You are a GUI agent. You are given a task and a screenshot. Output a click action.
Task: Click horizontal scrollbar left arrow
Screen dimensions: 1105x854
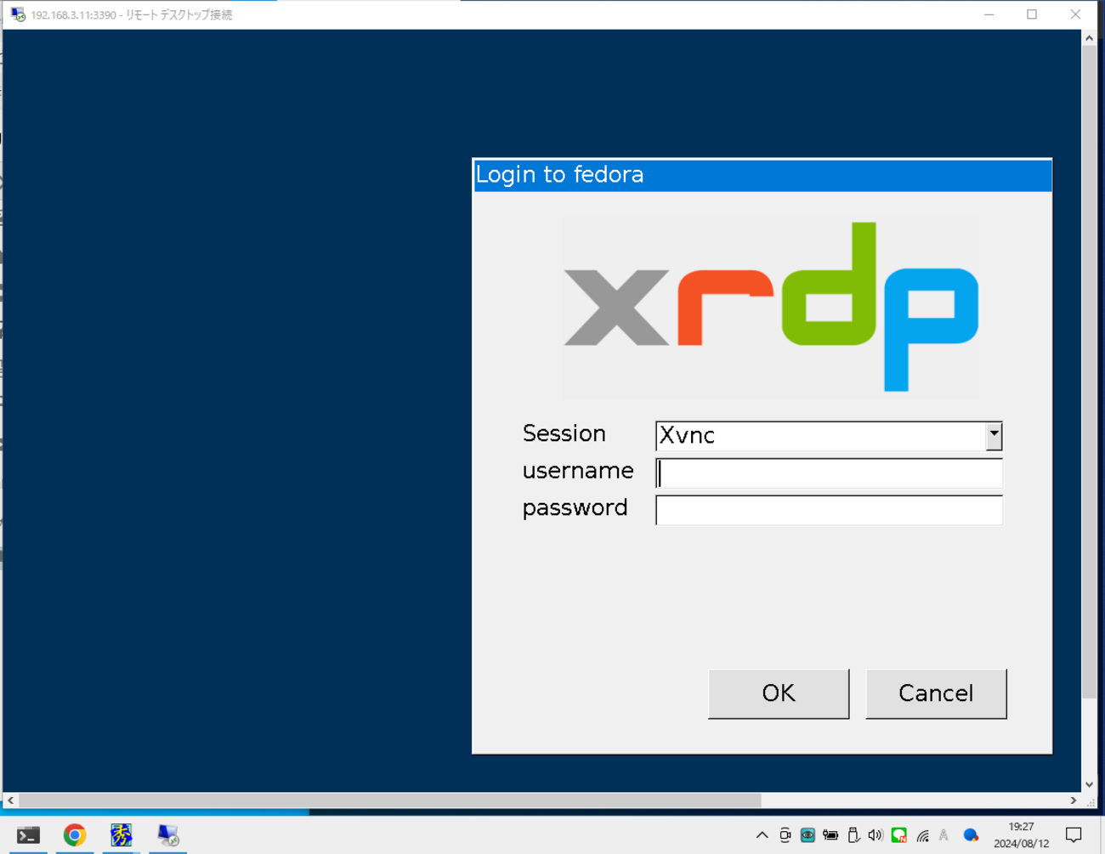(10, 800)
